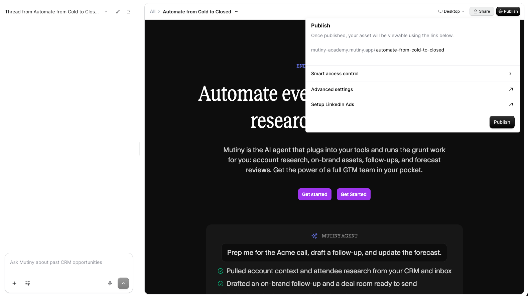Open Advanced settings in the Publish panel
528x296 pixels.
coord(412,89)
